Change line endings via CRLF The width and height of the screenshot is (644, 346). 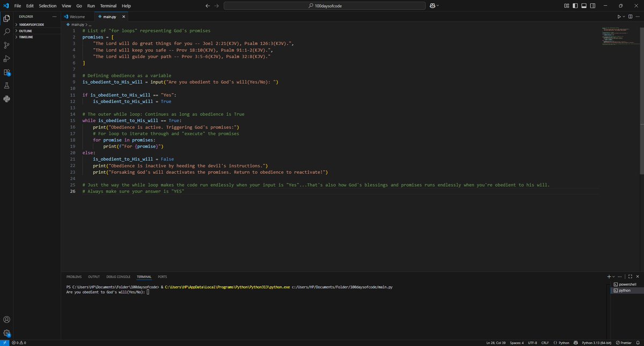[545, 342]
